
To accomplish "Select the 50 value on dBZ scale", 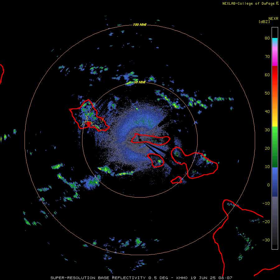I will pos(267,93).
